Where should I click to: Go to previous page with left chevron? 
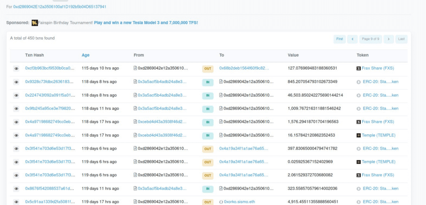tap(353, 39)
